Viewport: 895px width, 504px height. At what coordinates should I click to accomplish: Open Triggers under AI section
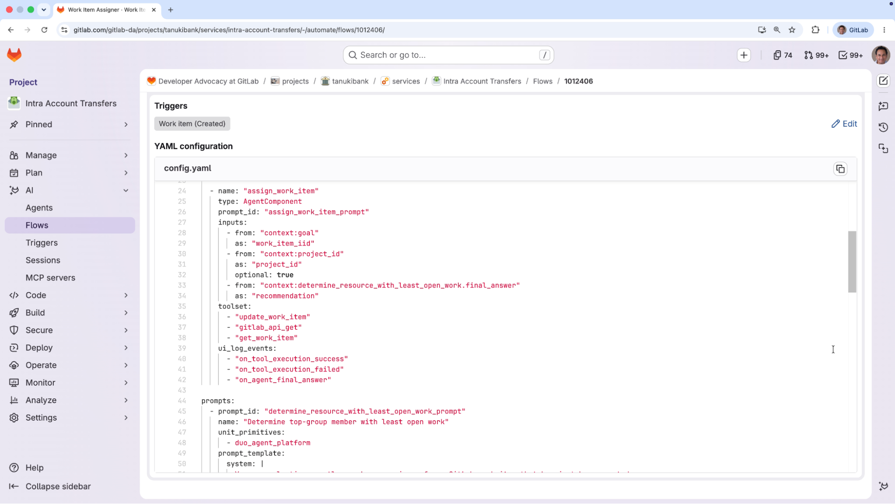(x=70, y=243)
